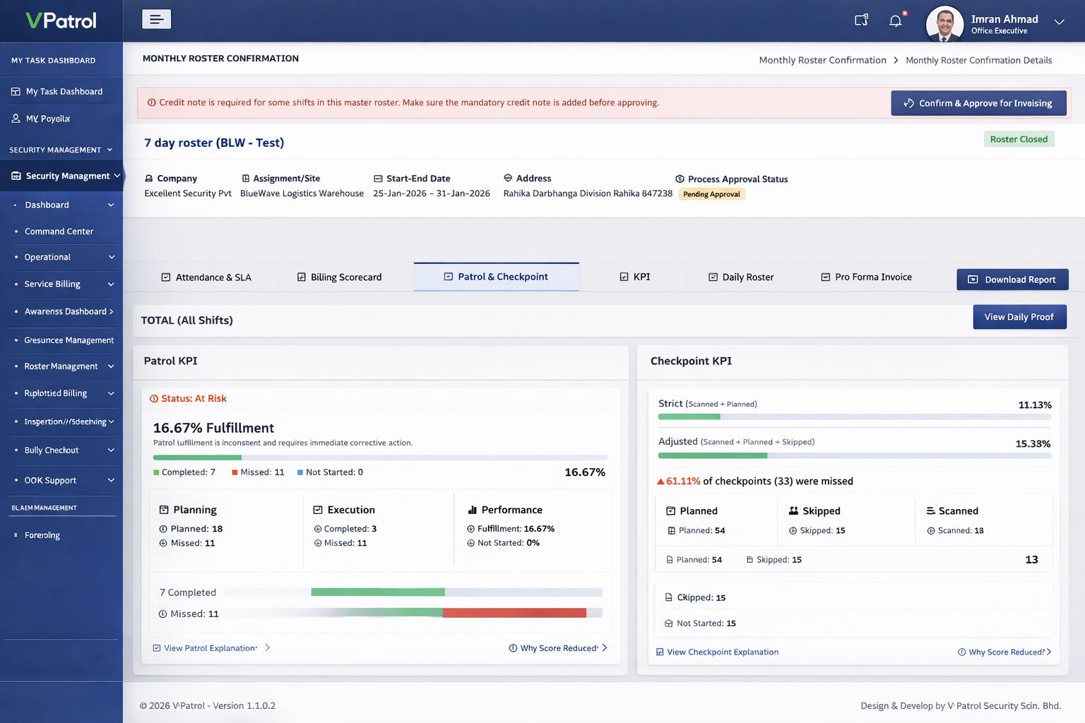
Task: Expand the Service Billing sidebar menu
Action: pos(110,285)
